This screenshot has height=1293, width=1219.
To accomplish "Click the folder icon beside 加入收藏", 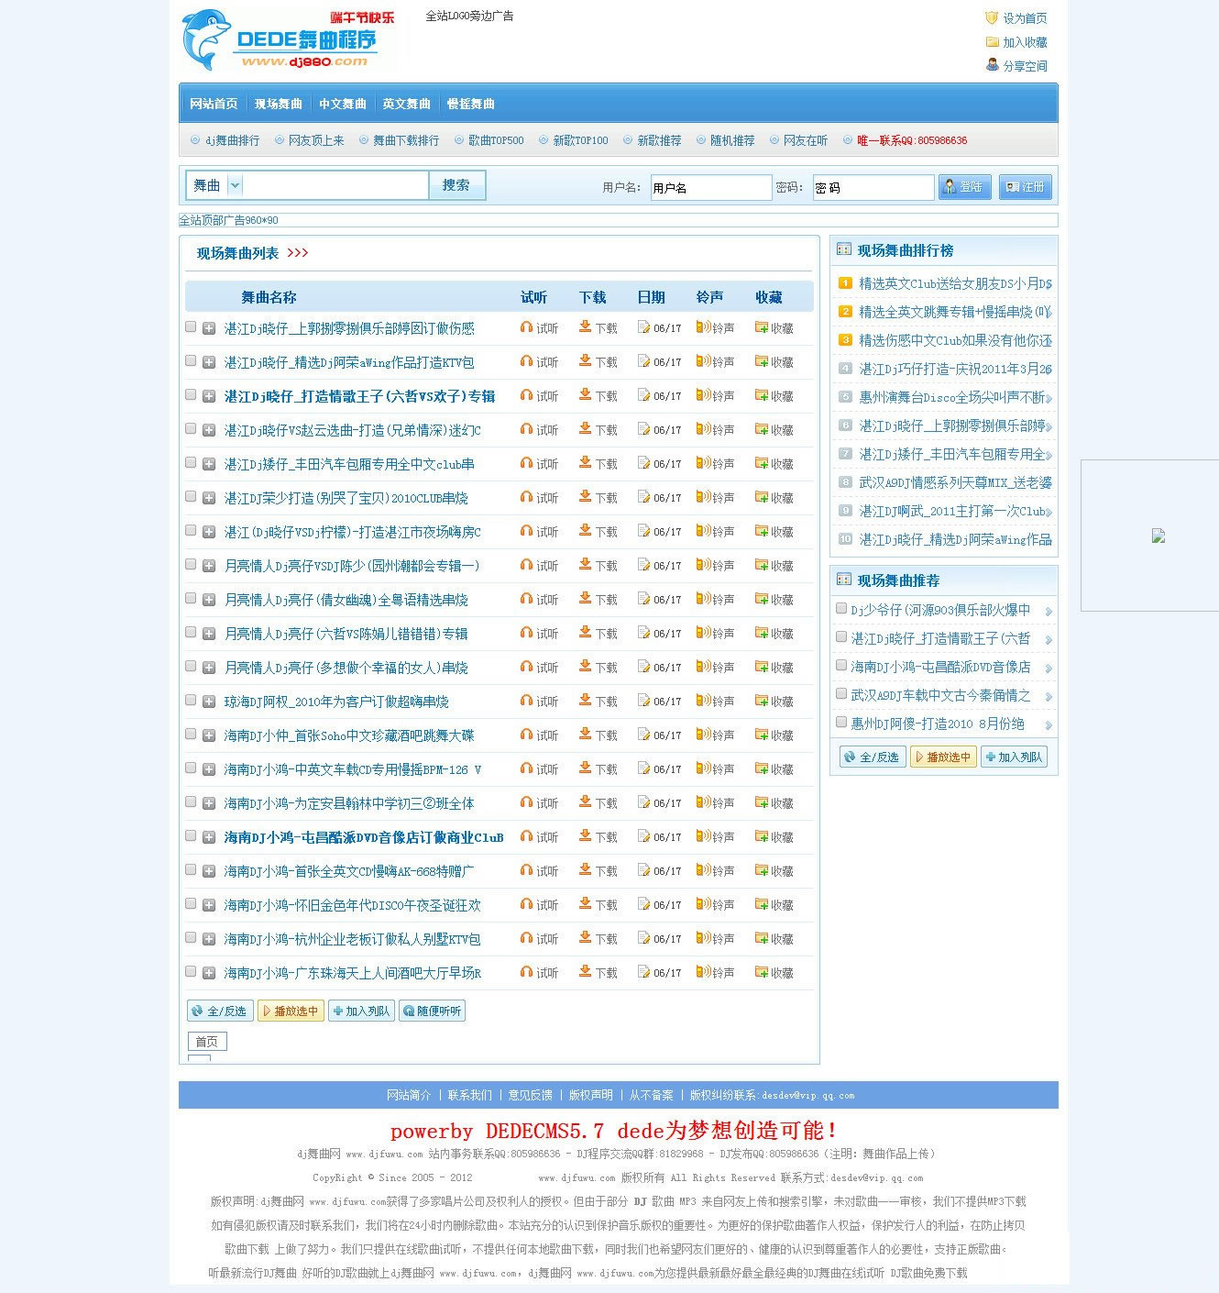I will [992, 41].
